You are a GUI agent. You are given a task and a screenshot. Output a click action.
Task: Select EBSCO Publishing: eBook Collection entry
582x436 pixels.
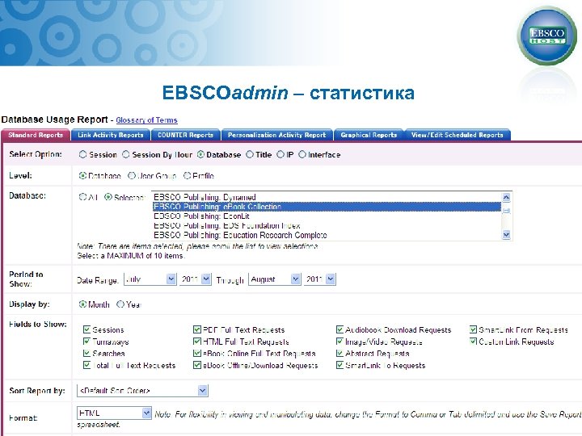(327, 207)
